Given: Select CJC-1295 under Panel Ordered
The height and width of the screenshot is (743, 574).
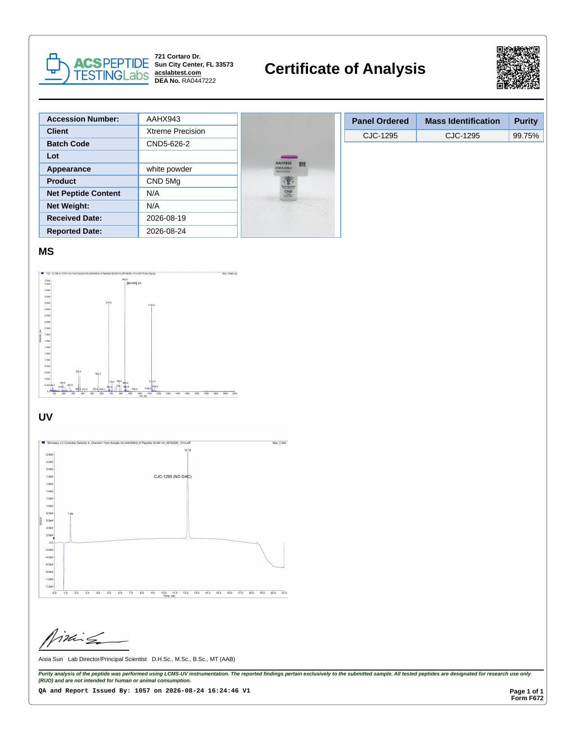Looking at the screenshot, I should point(380,136).
